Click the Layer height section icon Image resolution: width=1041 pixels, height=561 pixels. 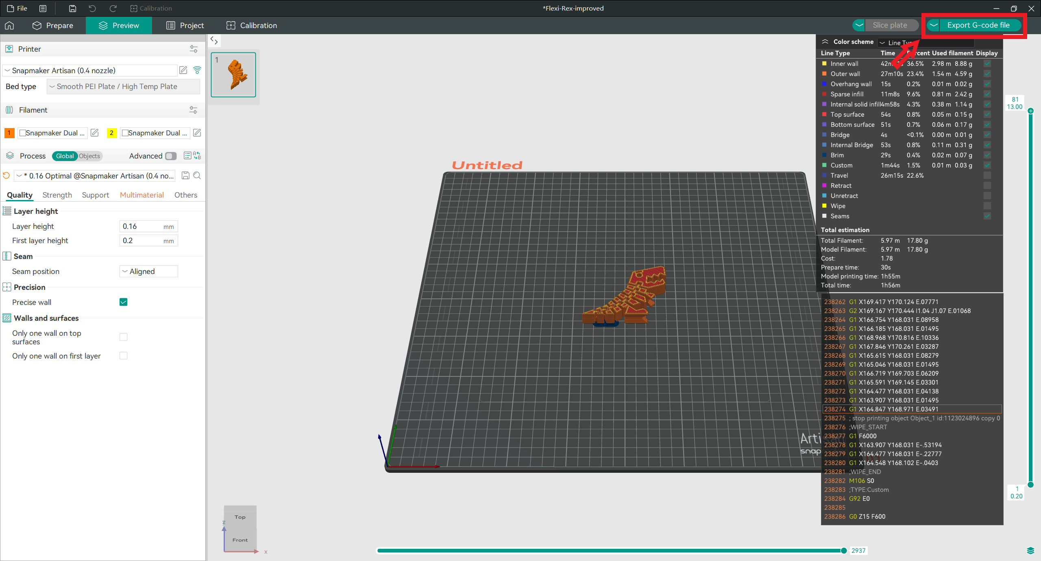coord(7,211)
